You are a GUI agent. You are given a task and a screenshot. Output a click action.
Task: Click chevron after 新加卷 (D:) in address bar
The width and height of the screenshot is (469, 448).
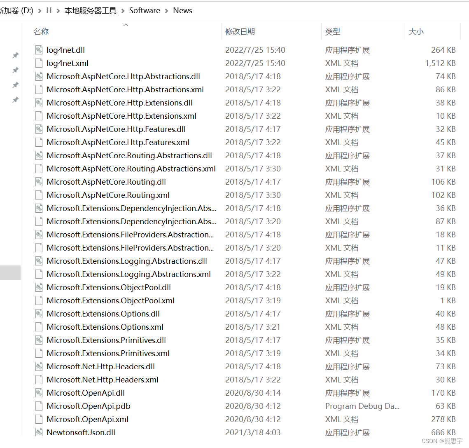(40, 11)
